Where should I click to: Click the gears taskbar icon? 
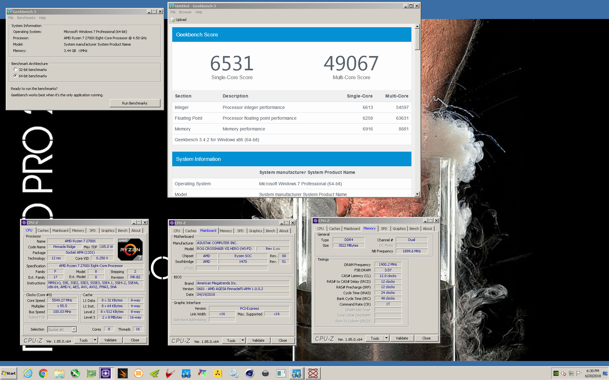[234, 373]
